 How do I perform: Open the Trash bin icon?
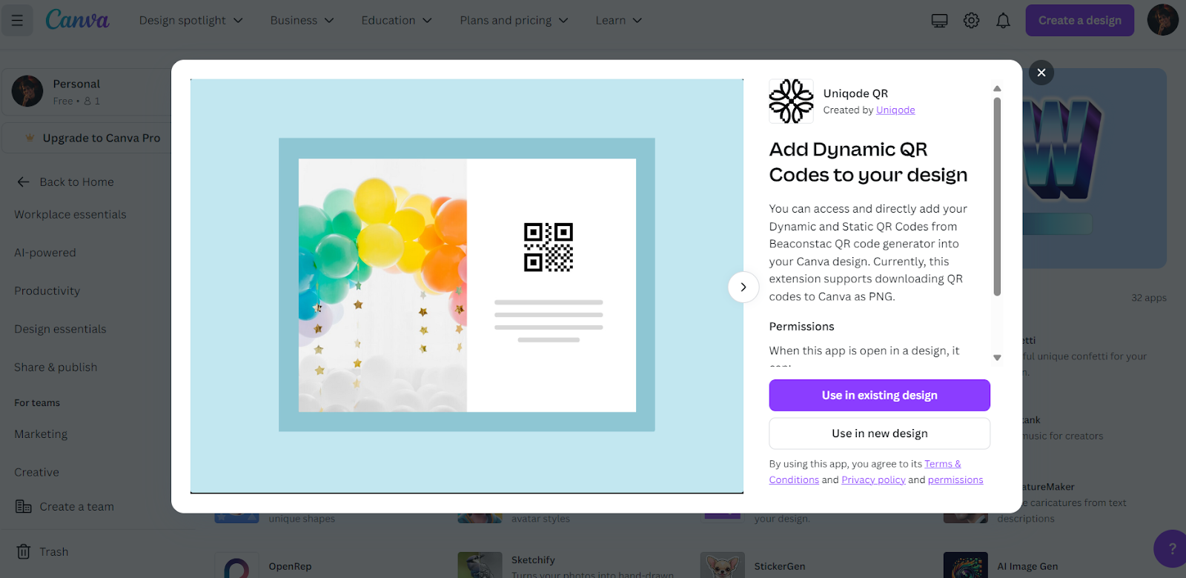tap(24, 551)
